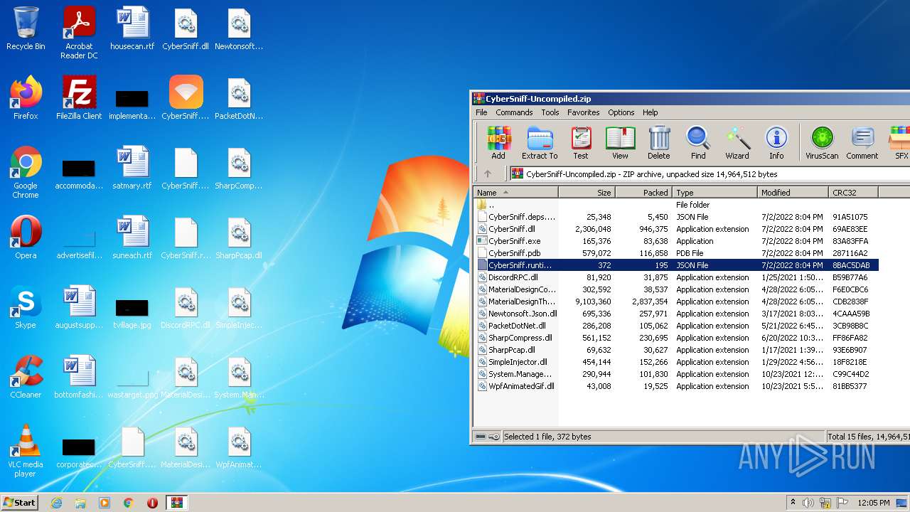This screenshot has width=910, height=512.
Task: Click the Delete toolbar icon
Action: pyautogui.click(x=658, y=143)
